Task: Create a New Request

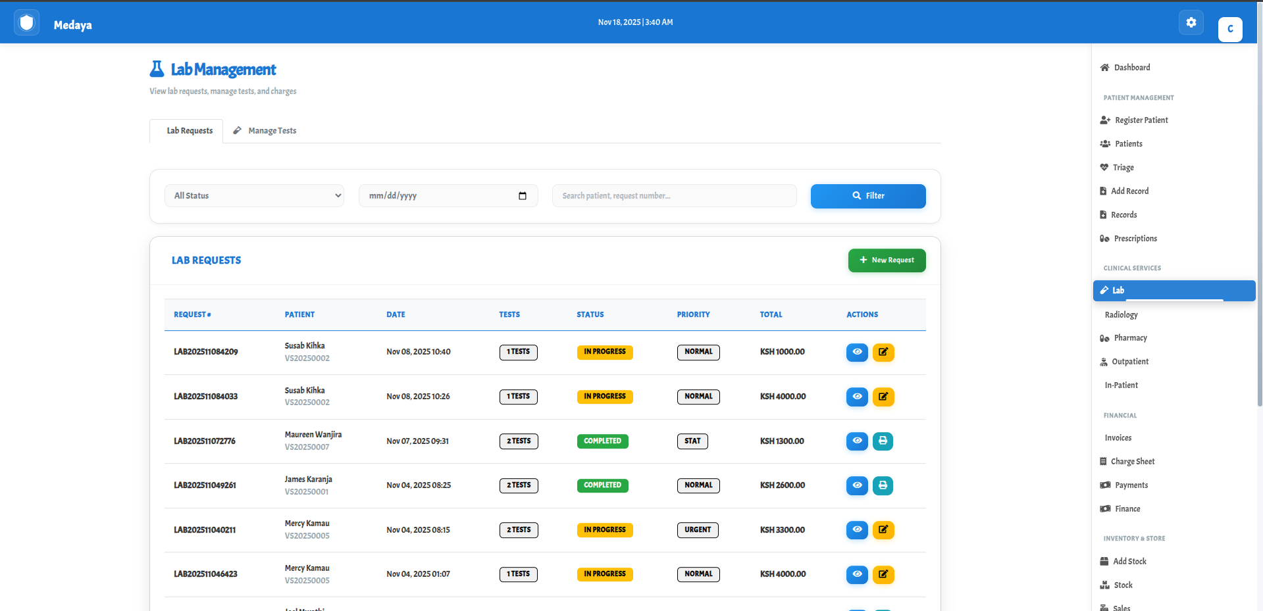Action: [x=886, y=260]
